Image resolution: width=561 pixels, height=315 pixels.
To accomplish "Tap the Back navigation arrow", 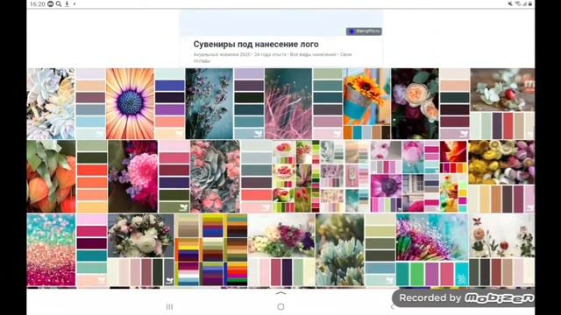I will point(392,306).
